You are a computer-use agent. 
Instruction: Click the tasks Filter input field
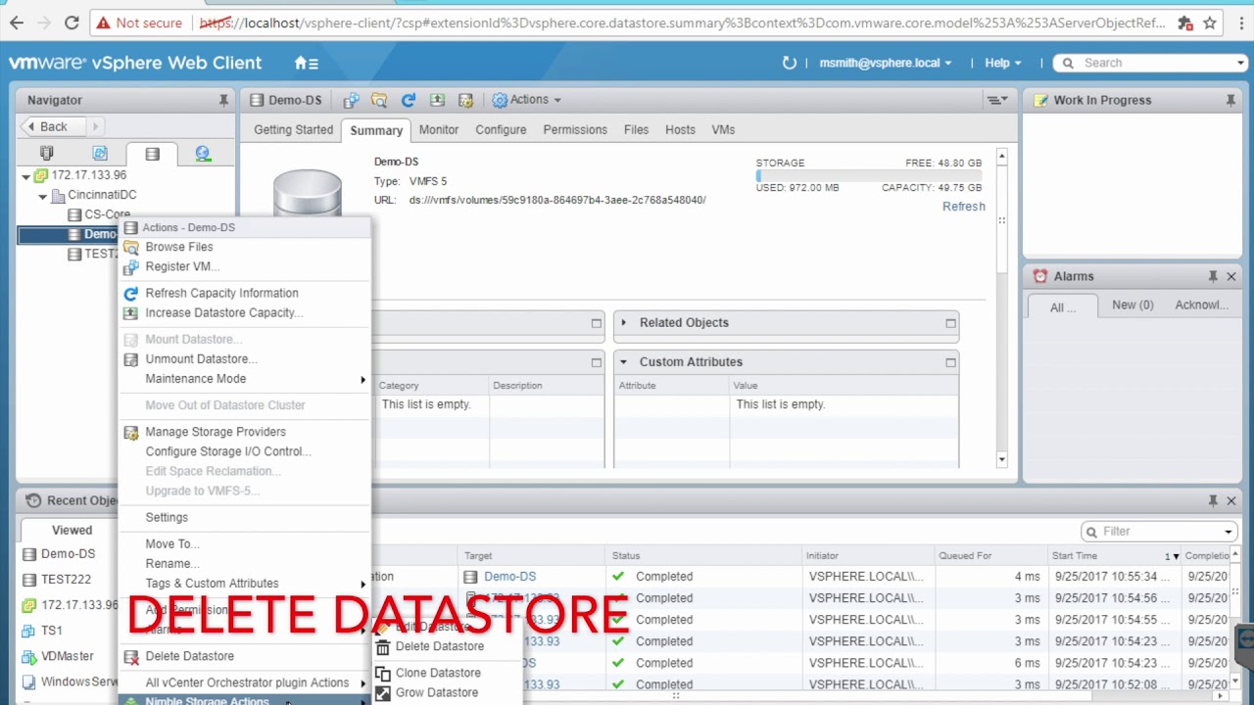tap(1159, 532)
